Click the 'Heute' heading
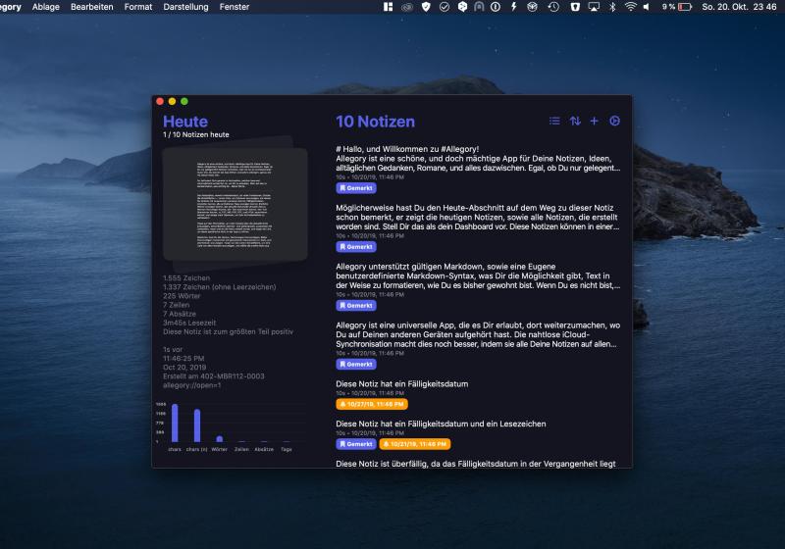The height and width of the screenshot is (549, 785). click(x=185, y=122)
